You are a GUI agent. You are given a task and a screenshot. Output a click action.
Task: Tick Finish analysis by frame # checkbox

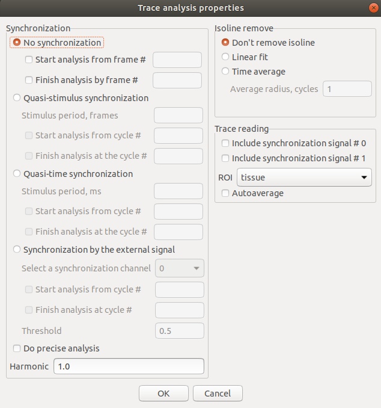click(x=29, y=80)
